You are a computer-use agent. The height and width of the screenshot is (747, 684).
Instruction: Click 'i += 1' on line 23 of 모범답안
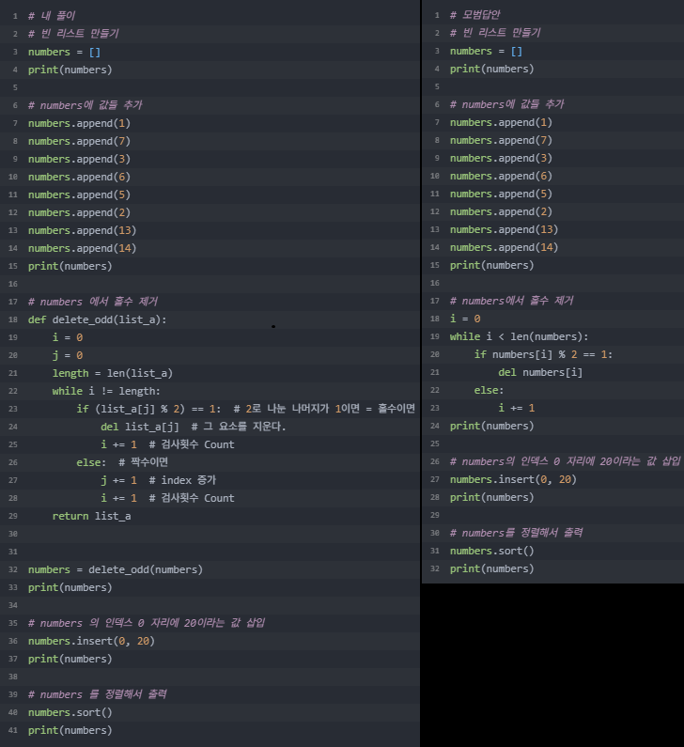click(x=517, y=409)
